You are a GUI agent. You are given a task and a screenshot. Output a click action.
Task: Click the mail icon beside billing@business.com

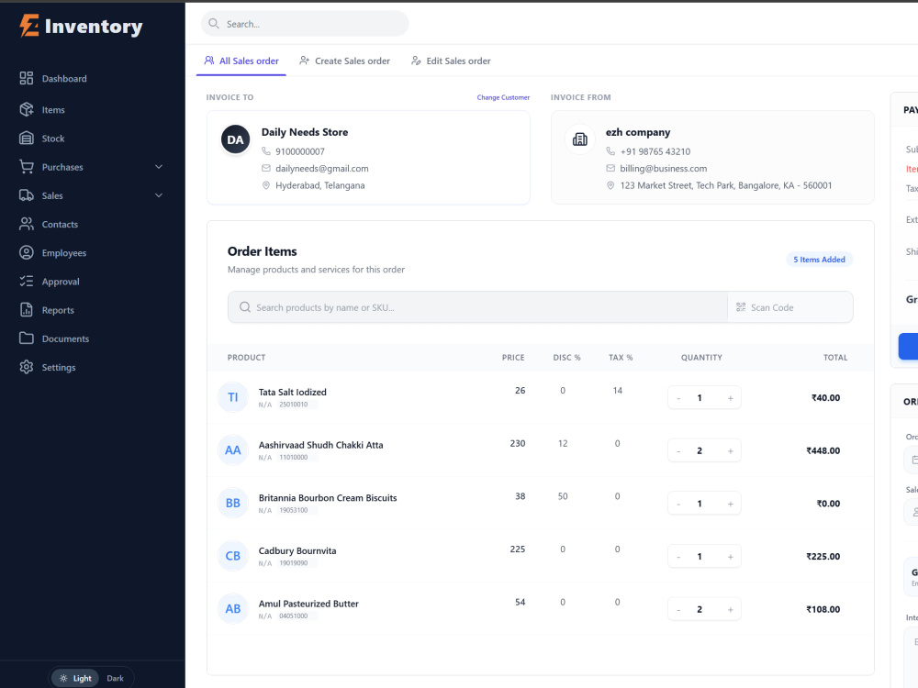coord(610,168)
